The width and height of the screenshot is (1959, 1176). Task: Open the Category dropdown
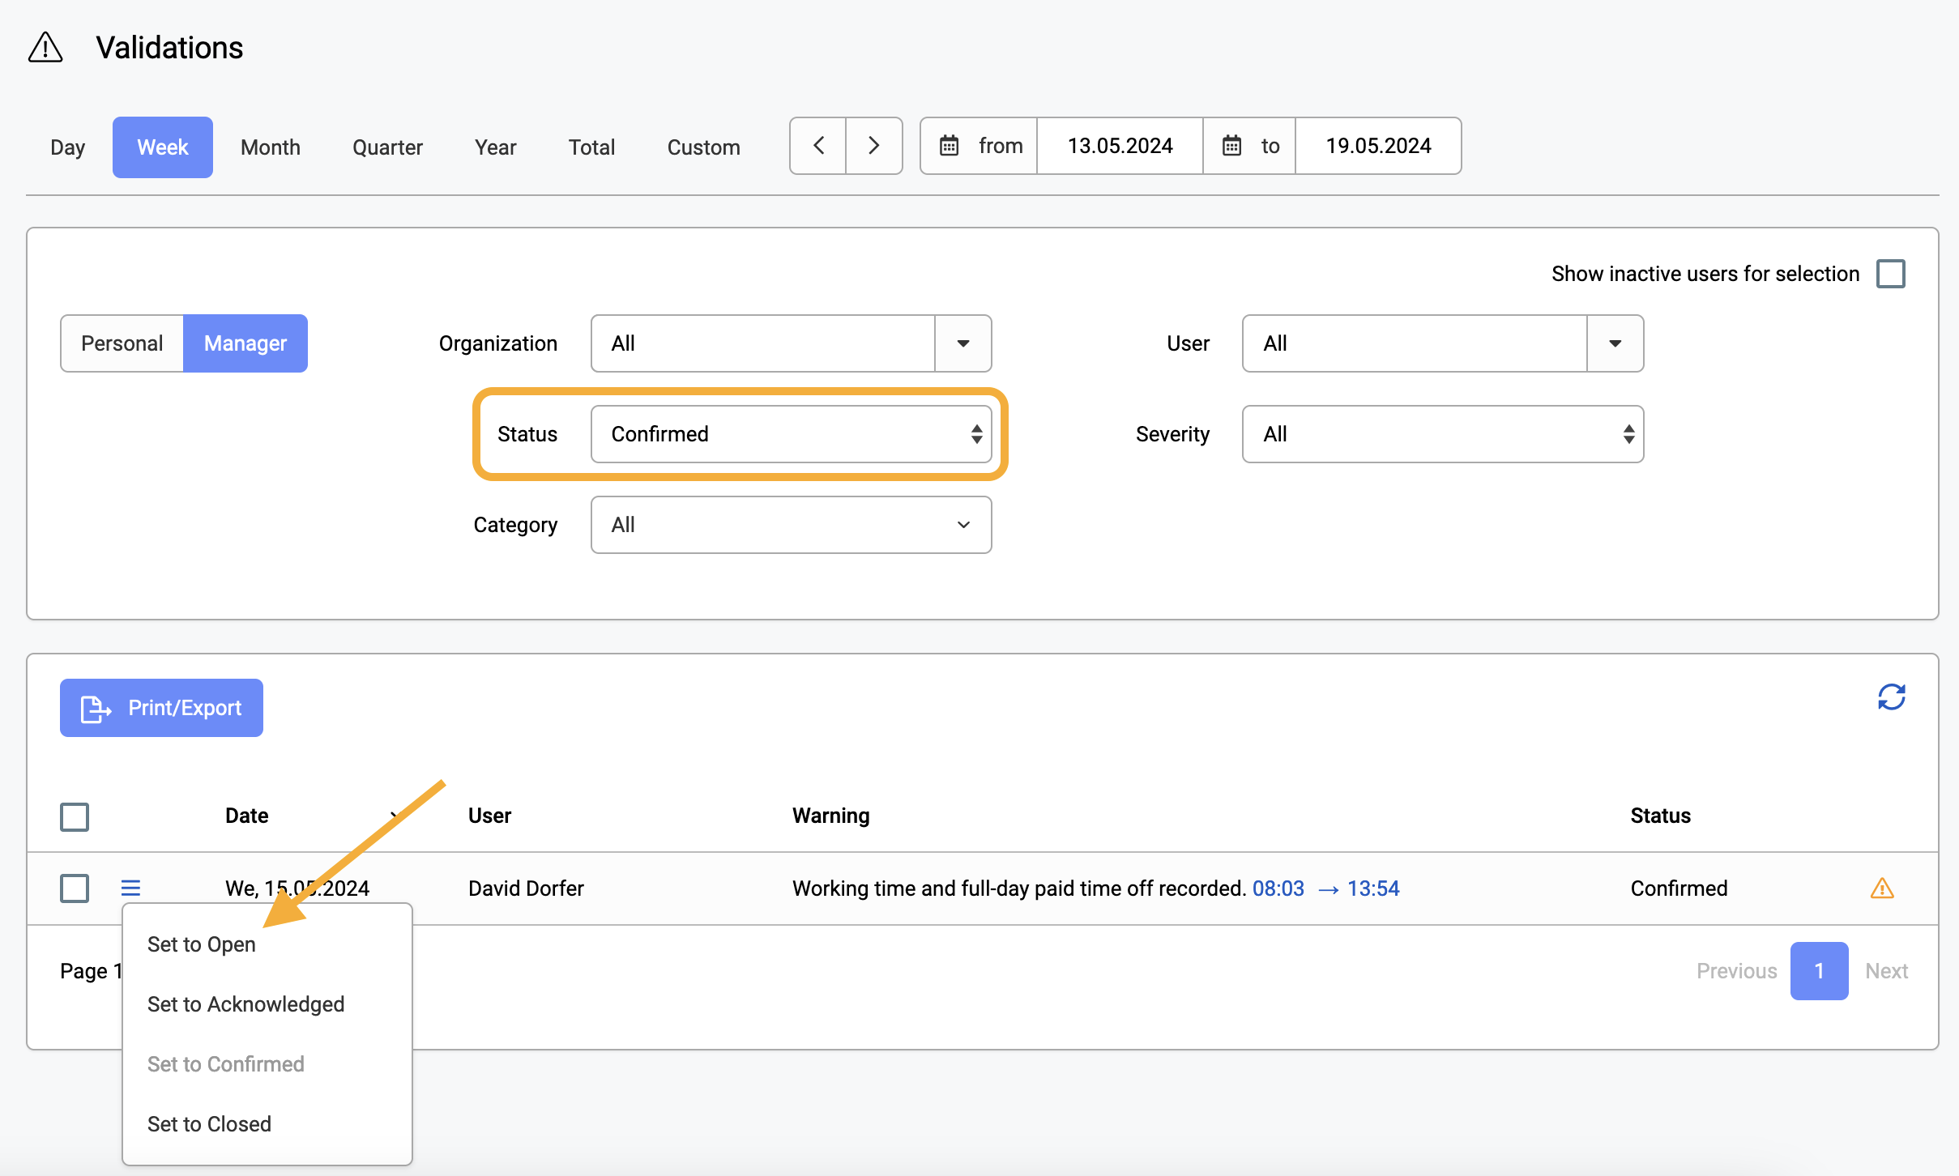[791, 525]
